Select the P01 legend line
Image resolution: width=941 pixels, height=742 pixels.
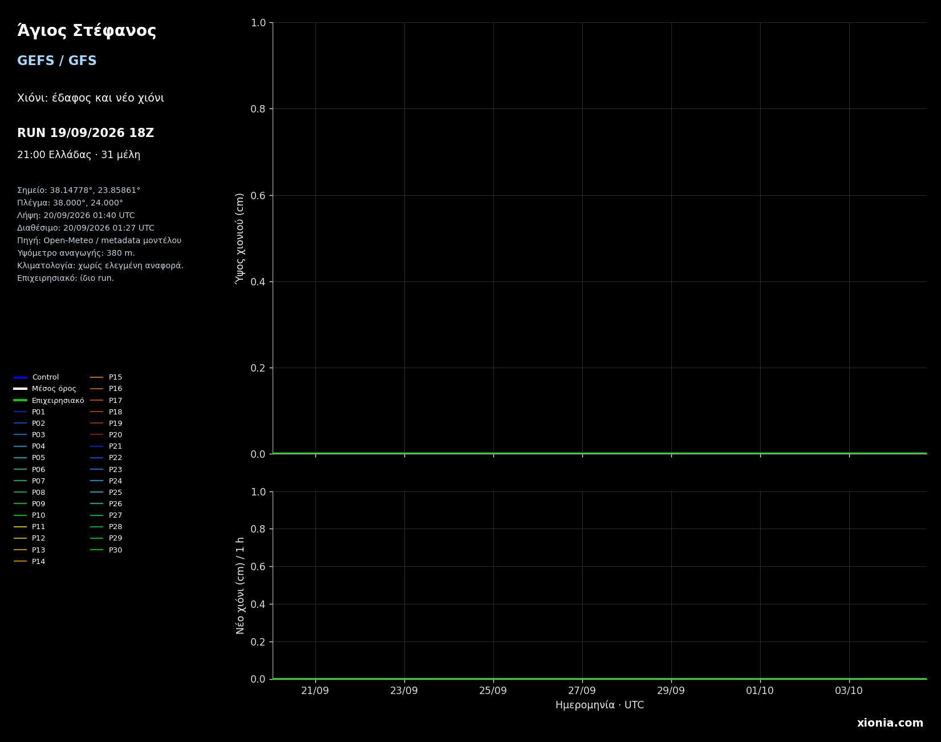coord(21,412)
